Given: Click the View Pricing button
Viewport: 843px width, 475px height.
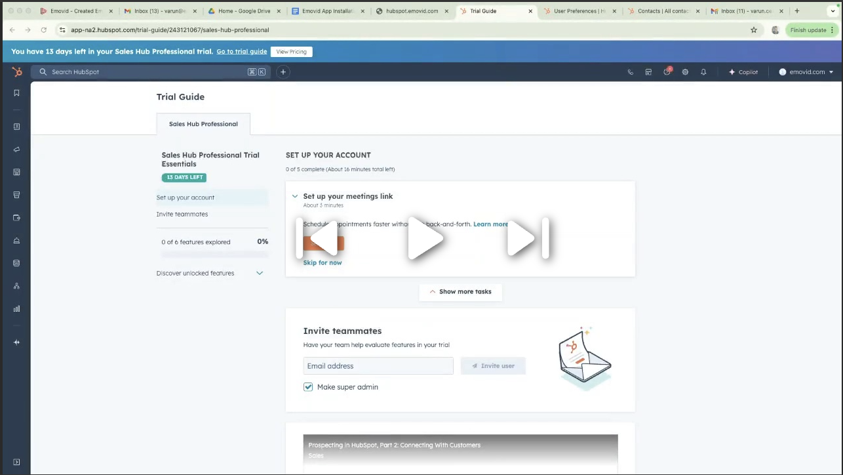Looking at the screenshot, I should 291,52.
